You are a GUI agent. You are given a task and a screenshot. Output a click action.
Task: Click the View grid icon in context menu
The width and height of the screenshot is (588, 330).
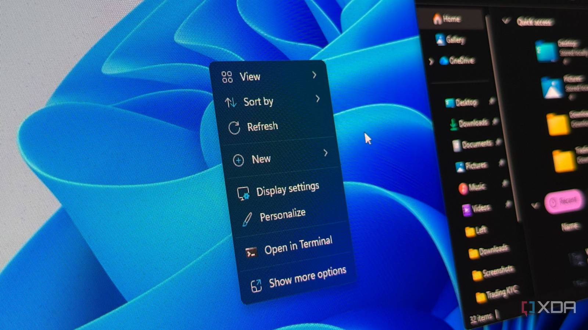[227, 77]
